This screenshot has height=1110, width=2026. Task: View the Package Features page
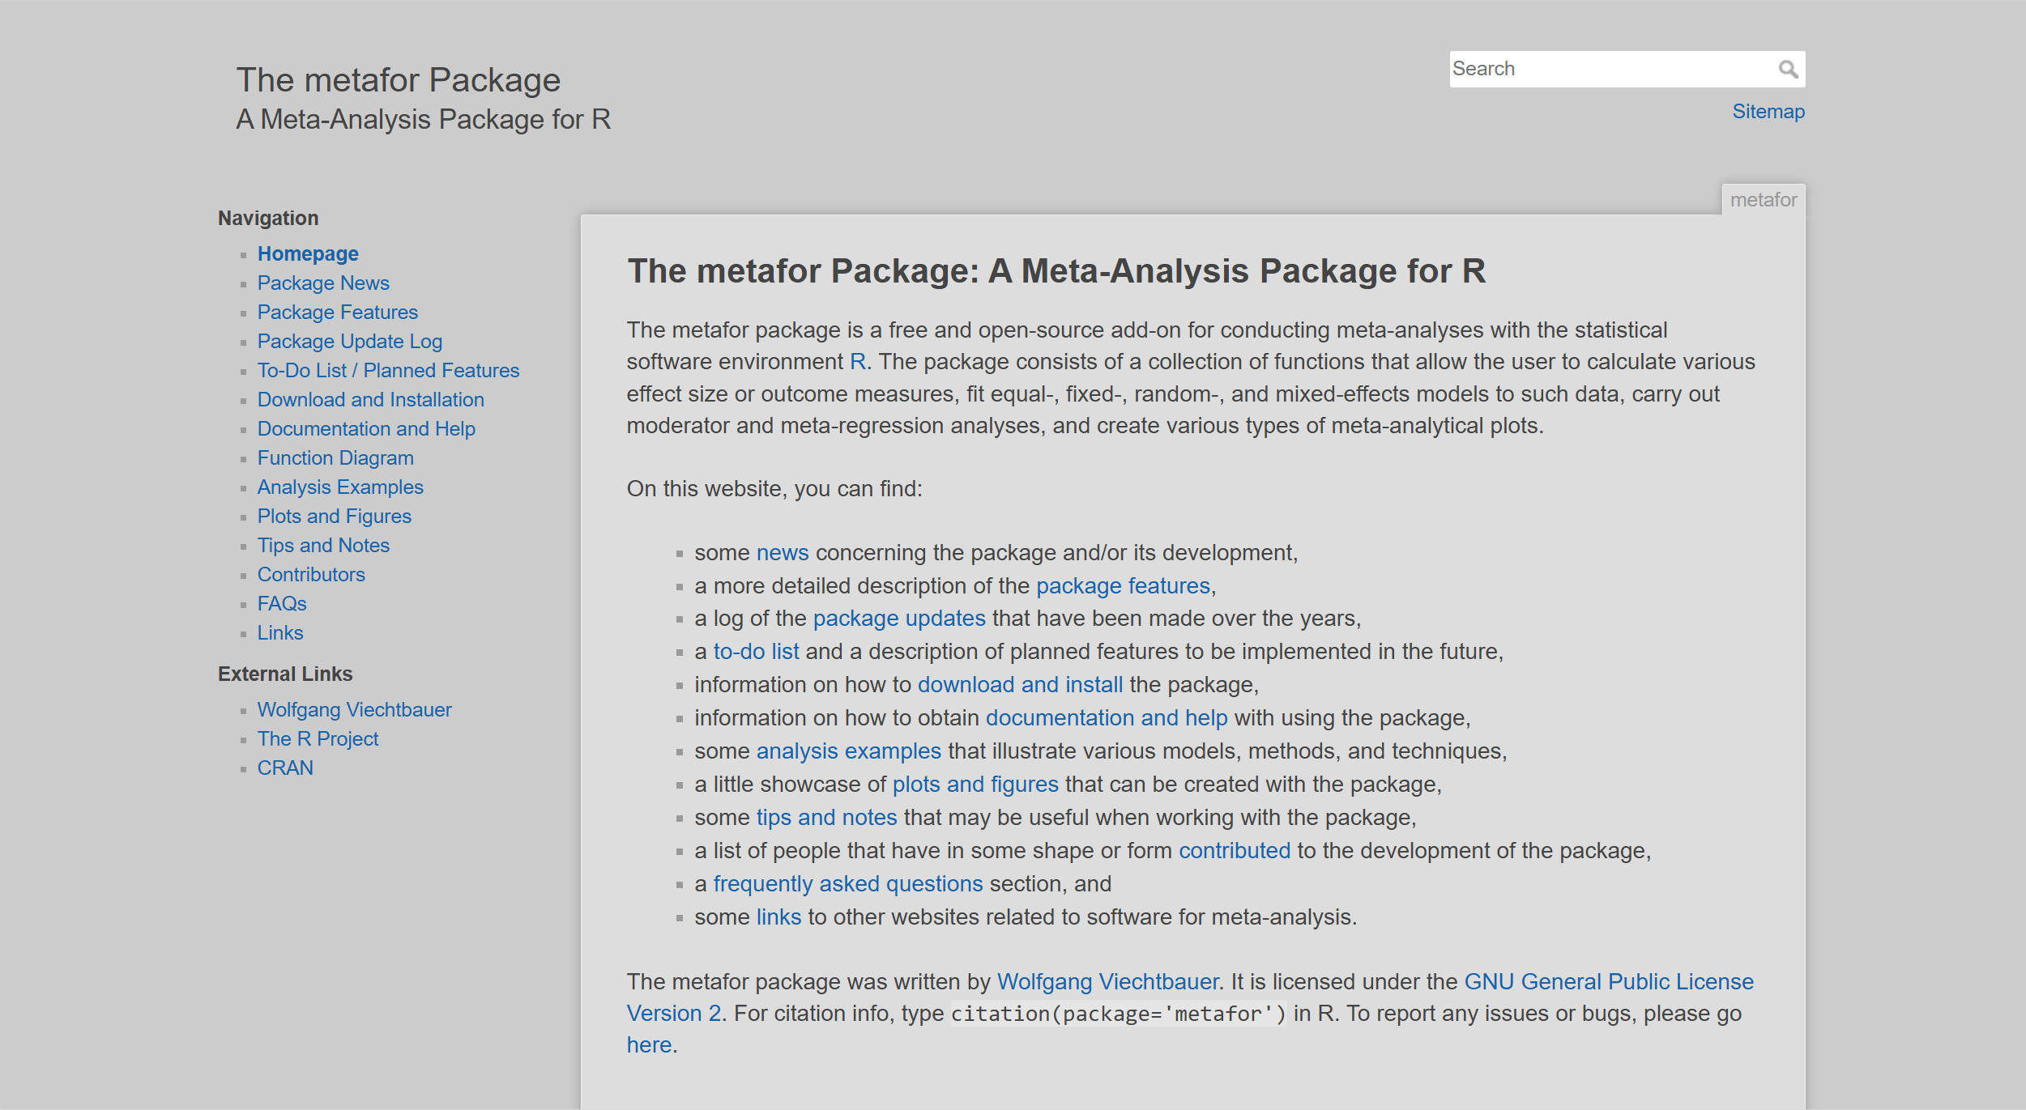tap(338, 312)
